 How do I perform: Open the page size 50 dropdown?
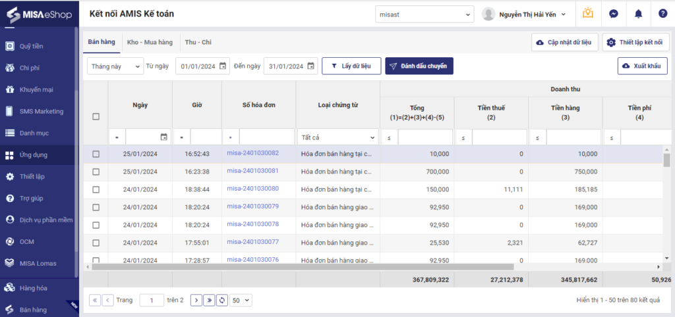point(241,301)
